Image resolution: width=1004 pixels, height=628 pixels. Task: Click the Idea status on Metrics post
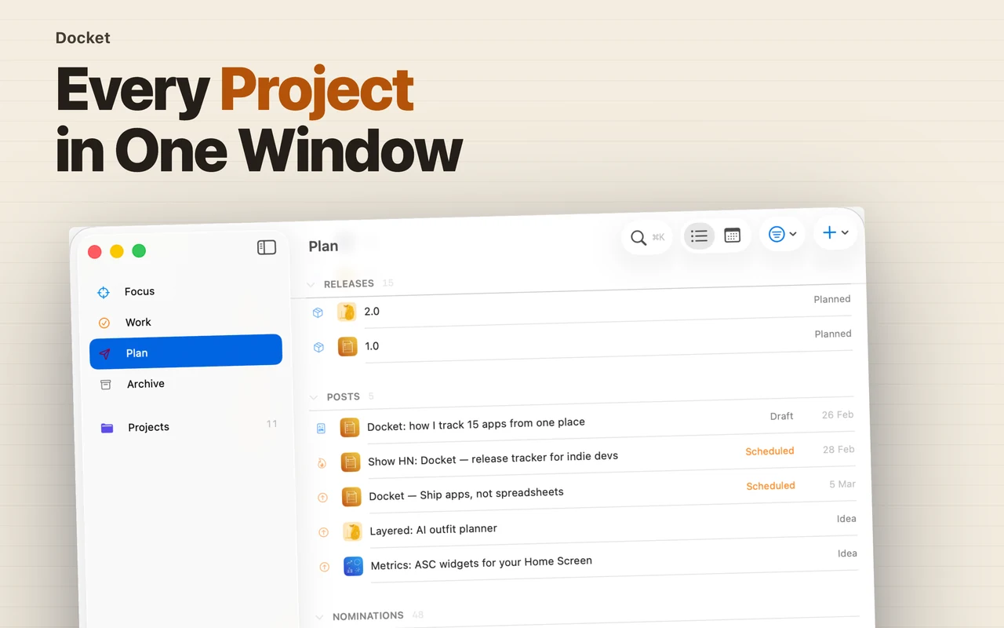tap(847, 553)
